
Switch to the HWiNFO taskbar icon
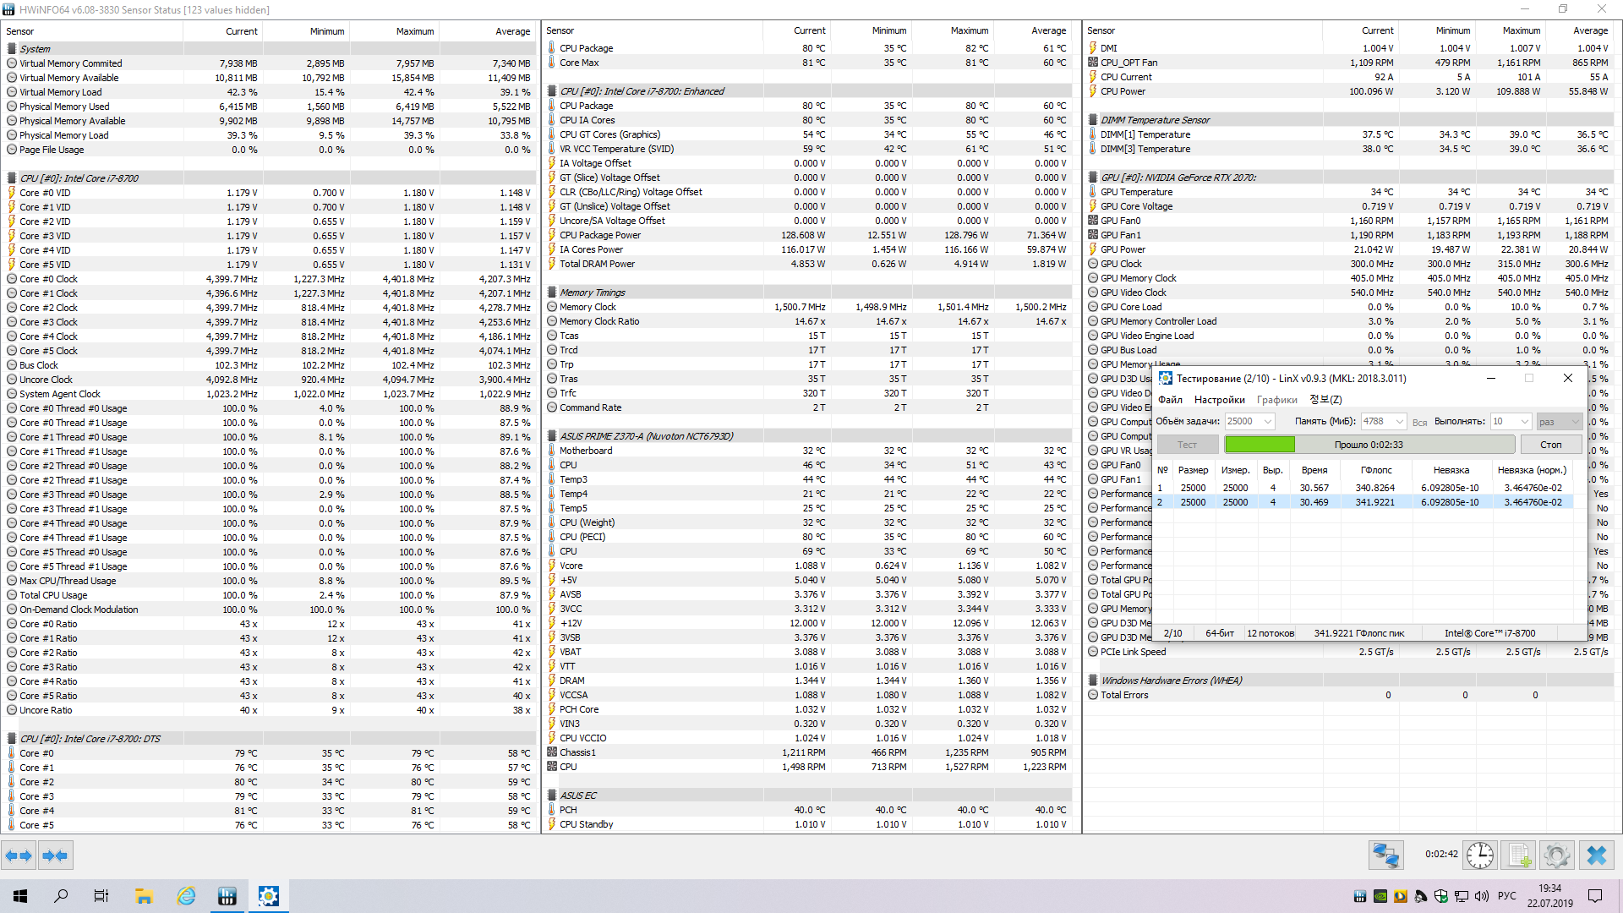point(227,896)
